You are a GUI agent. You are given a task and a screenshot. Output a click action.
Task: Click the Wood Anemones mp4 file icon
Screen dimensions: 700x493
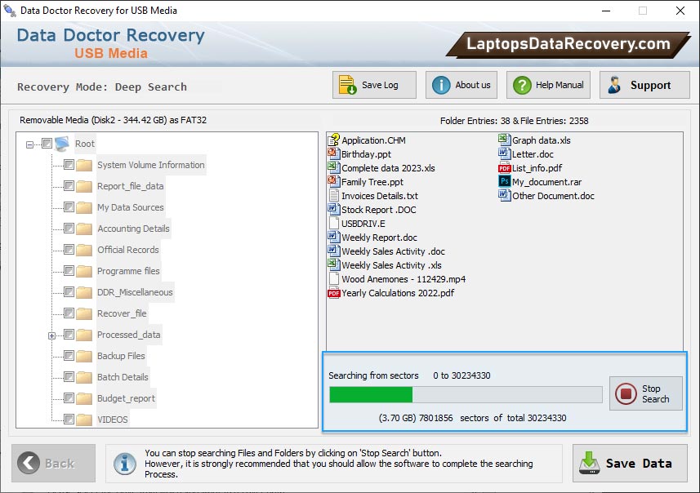(333, 279)
